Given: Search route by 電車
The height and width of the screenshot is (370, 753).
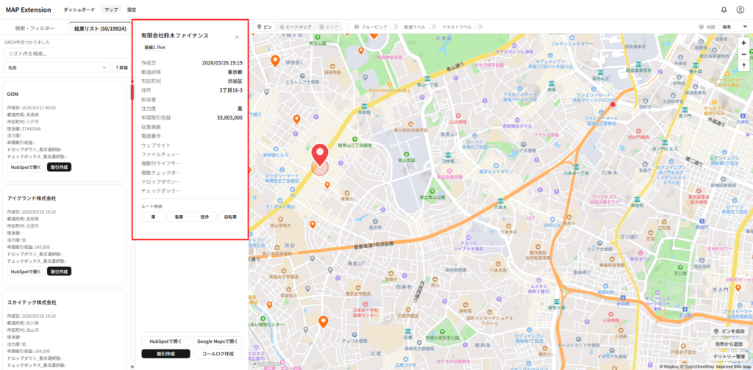Looking at the screenshot, I should [179, 217].
